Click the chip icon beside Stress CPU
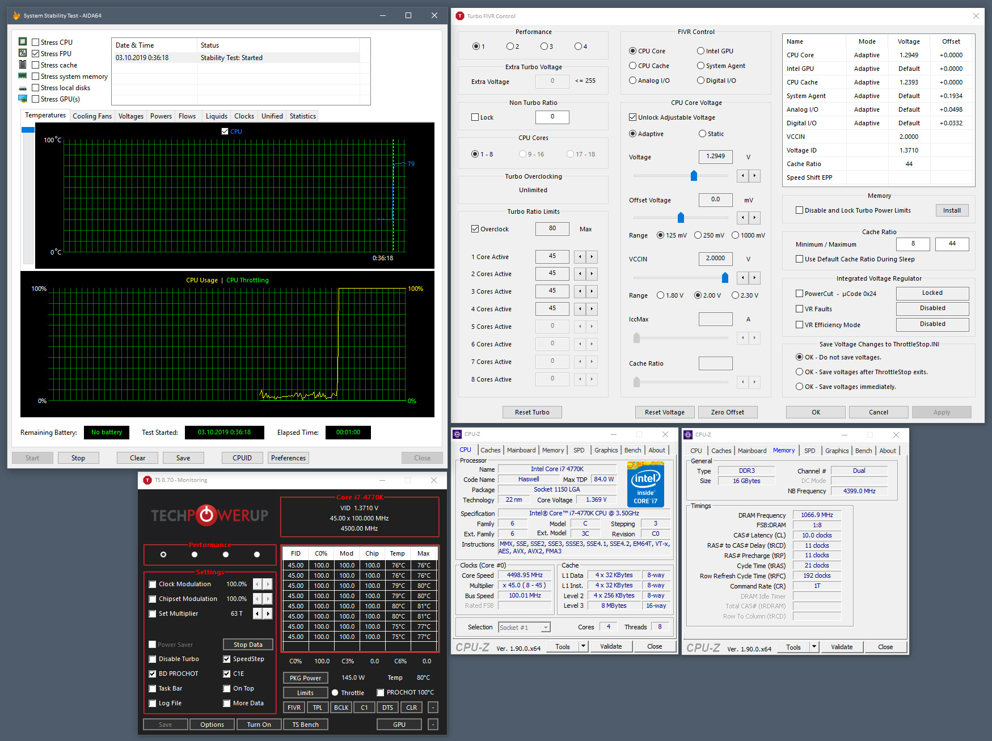The width and height of the screenshot is (992, 741). coord(23,42)
